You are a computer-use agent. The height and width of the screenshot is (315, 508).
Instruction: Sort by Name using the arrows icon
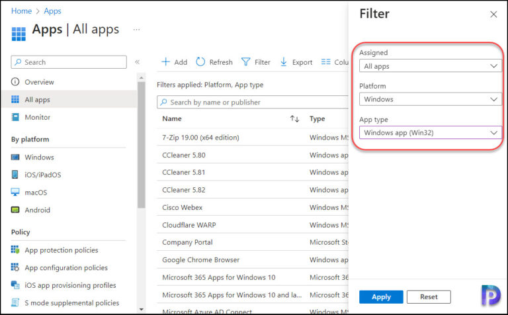294,118
